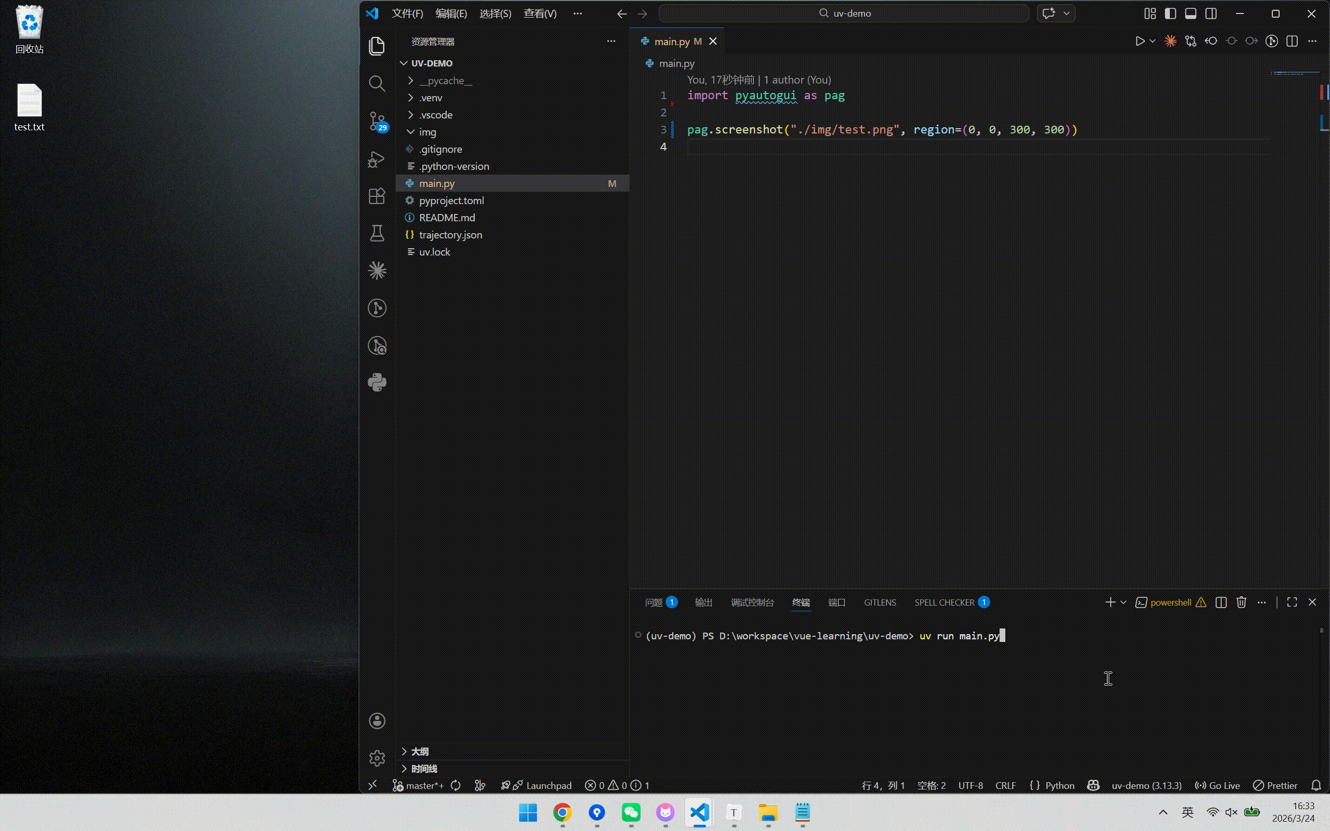Toggle the secondary sidebar layout button
The height and width of the screenshot is (831, 1330).
coord(1211,14)
